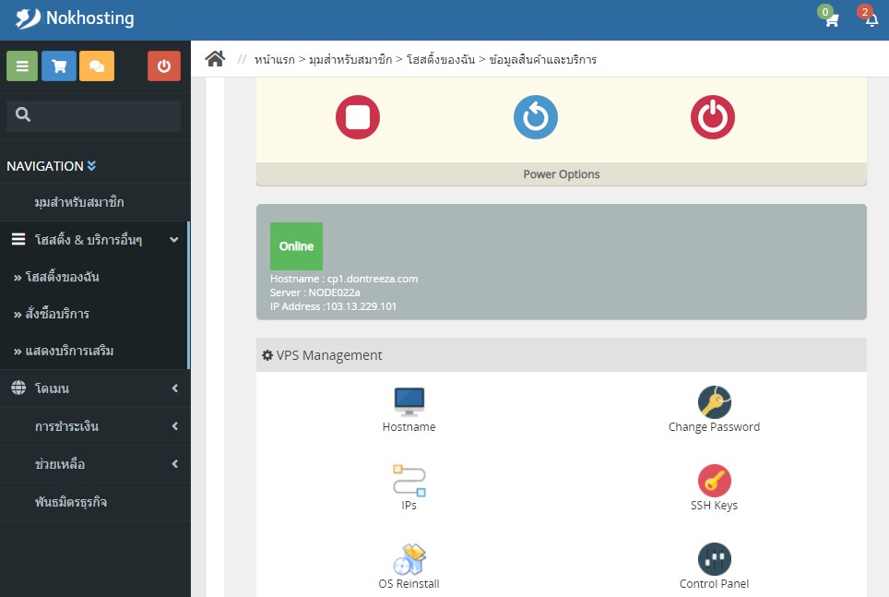
Task: Click the orange chat bubbles button
Action: [x=97, y=66]
